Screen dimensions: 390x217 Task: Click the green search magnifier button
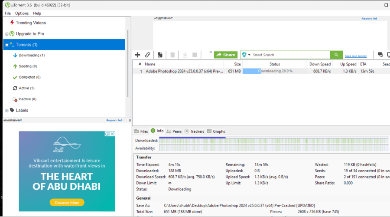point(336,55)
